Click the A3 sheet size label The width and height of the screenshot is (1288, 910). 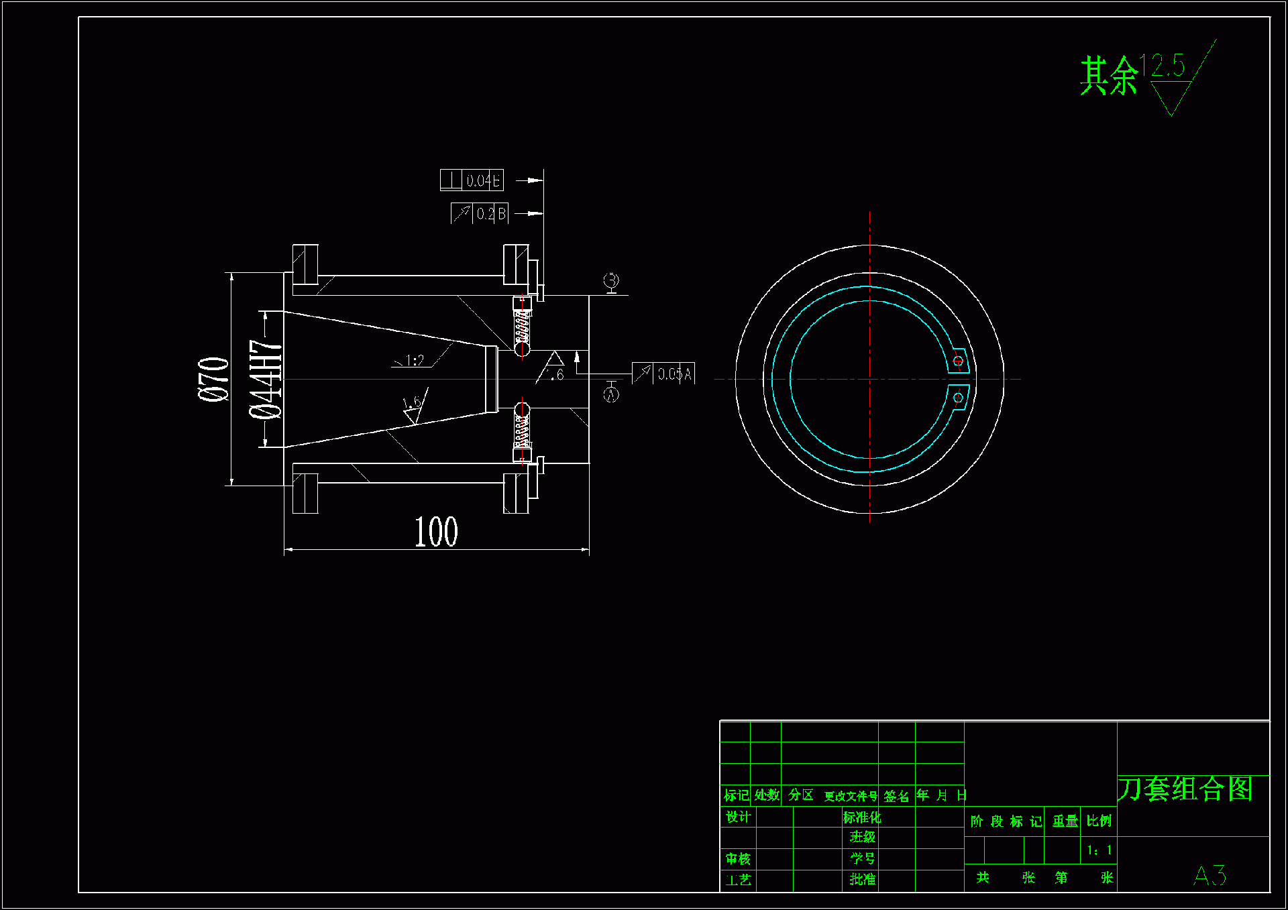[x=1210, y=875]
